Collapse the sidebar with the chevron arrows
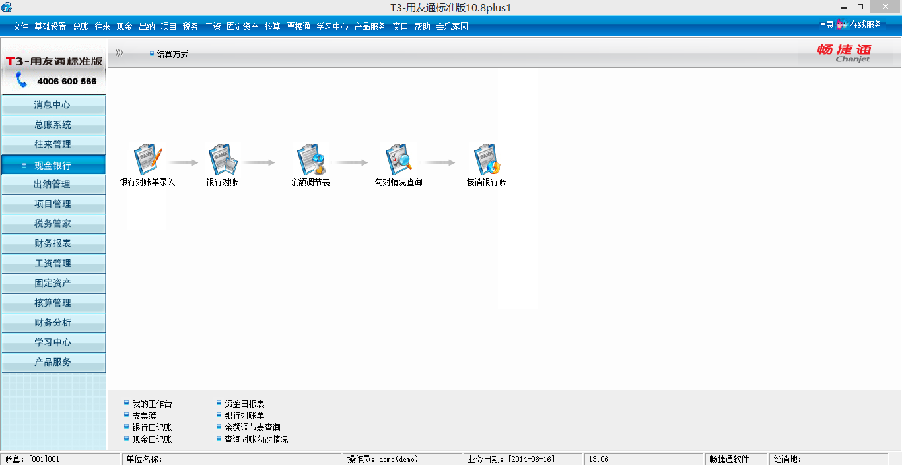This screenshot has width=902, height=465. pos(119,53)
